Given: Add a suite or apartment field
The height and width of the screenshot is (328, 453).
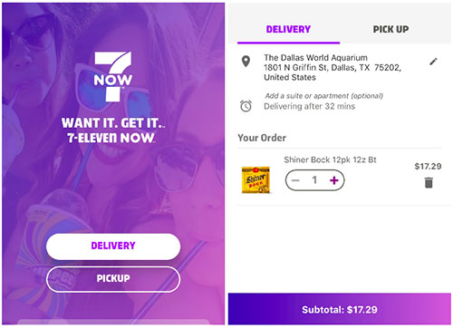Looking at the screenshot, I should [x=324, y=96].
